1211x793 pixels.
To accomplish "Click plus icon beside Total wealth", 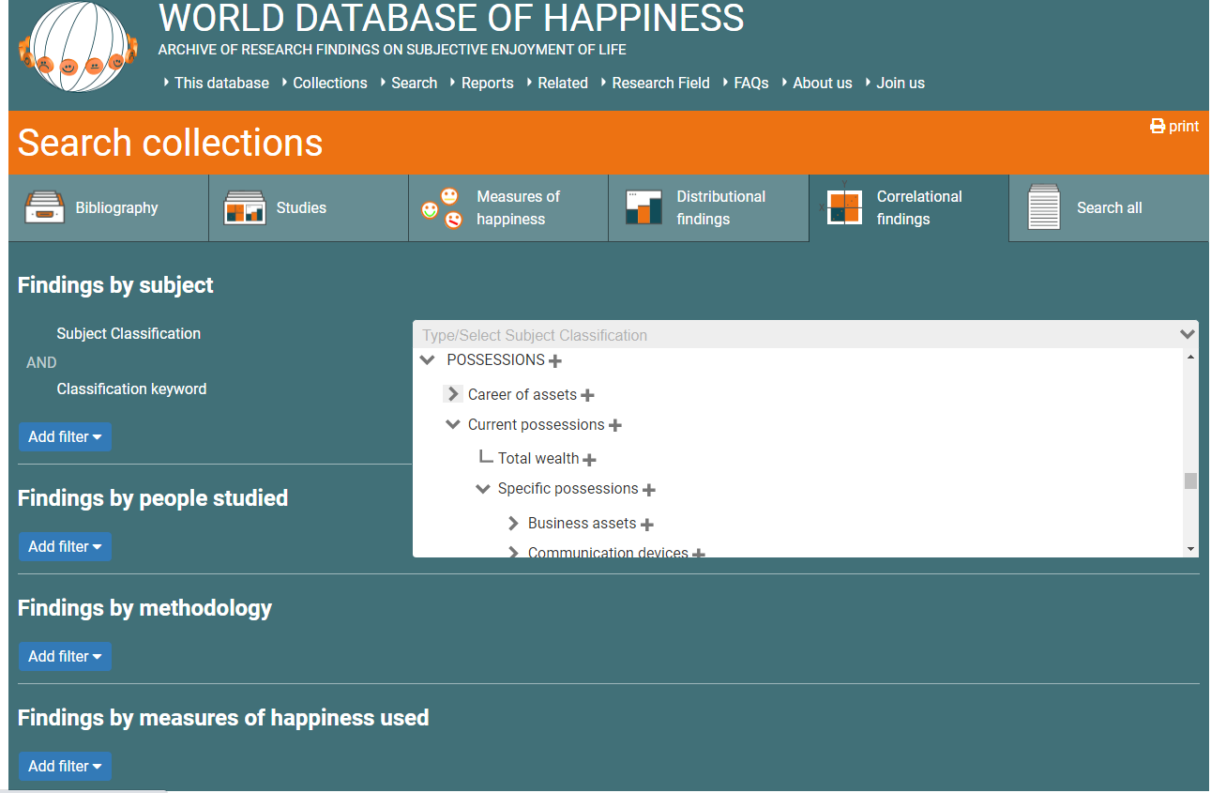I will (x=589, y=460).
